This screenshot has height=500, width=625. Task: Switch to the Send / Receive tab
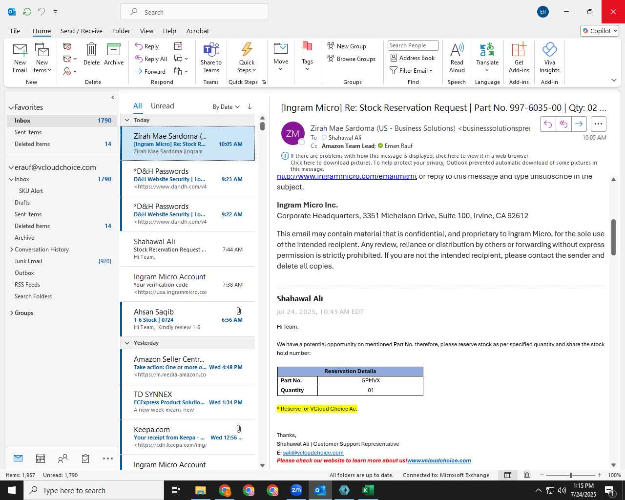coord(82,31)
